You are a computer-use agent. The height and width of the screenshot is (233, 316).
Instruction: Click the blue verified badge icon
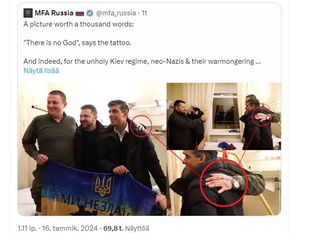[90, 13]
